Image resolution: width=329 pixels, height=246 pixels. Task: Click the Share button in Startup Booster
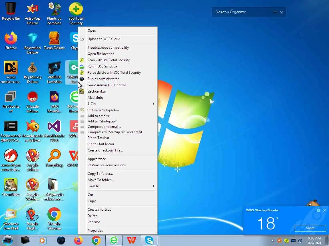point(310,228)
